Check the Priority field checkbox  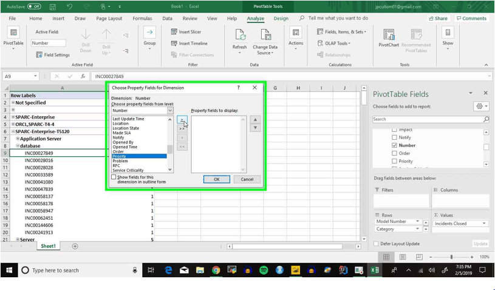point(394,161)
